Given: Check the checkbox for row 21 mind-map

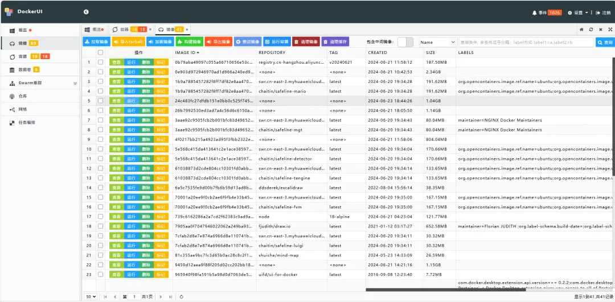Looking at the screenshot, I should point(101,255).
